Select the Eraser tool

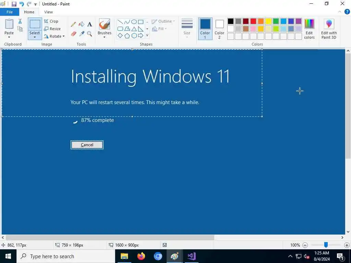[x=73, y=34]
